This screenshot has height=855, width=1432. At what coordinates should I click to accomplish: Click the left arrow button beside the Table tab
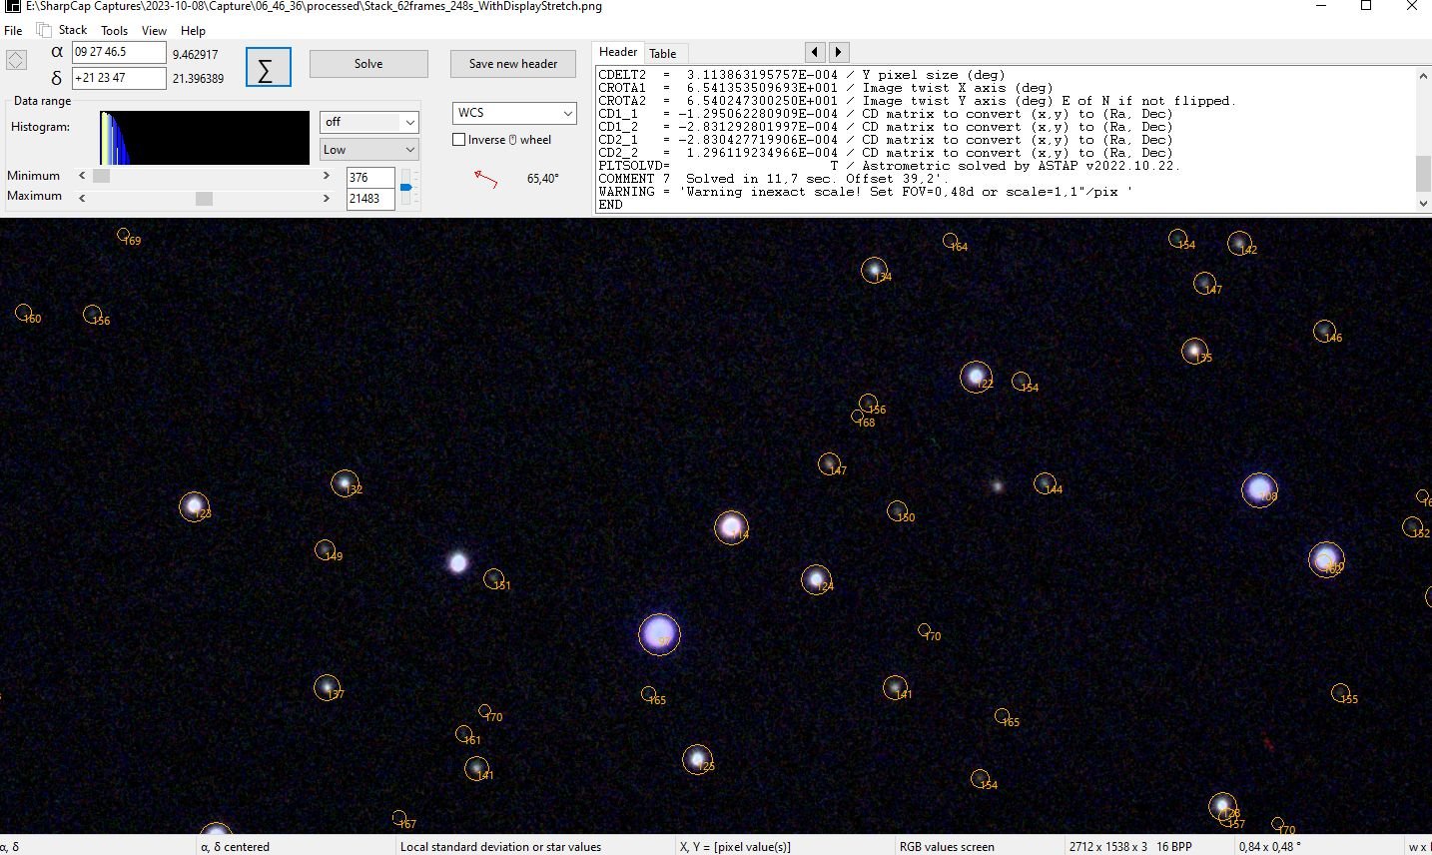[x=815, y=52]
